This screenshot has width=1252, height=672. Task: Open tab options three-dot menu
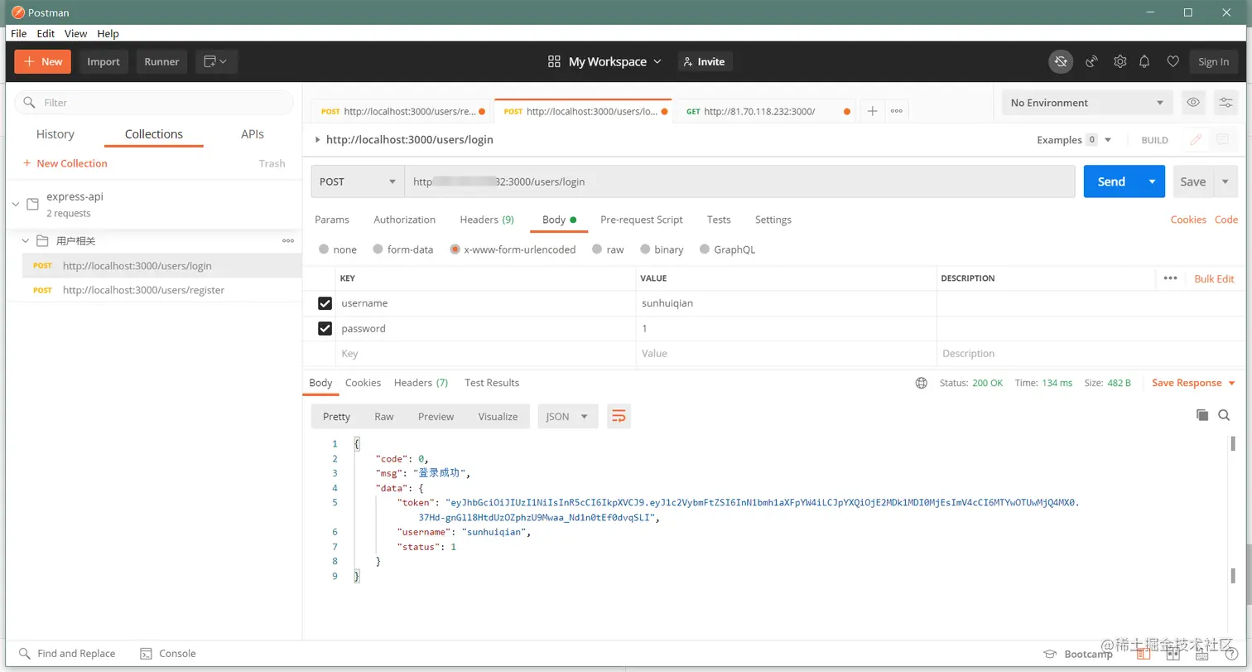point(896,111)
